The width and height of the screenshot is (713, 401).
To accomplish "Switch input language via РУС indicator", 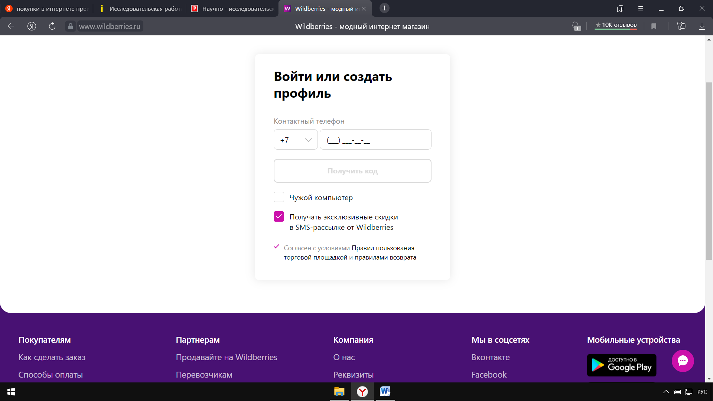I will 702,392.
